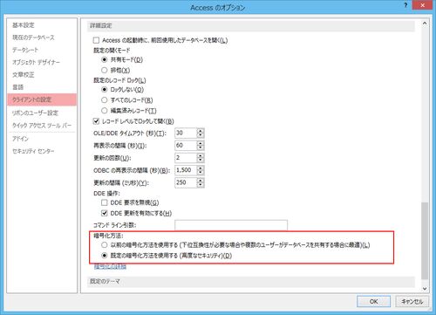
Task: Enable opening last used database at startup
Action: pos(96,40)
